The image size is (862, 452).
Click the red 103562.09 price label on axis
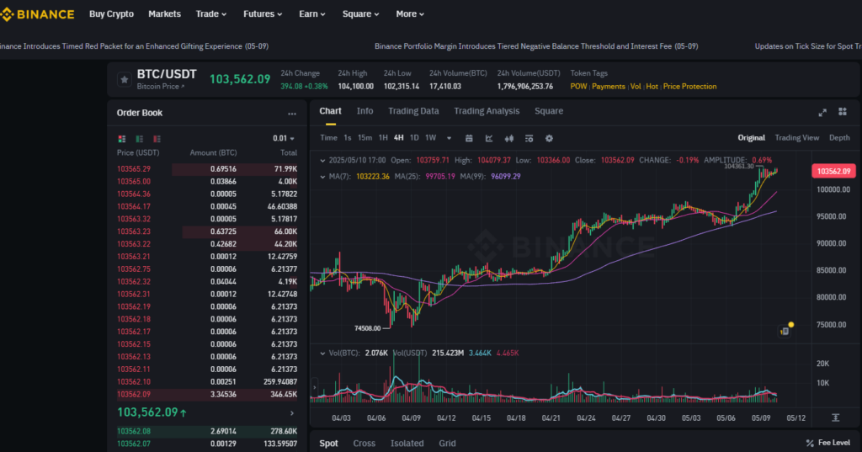(833, 171)
